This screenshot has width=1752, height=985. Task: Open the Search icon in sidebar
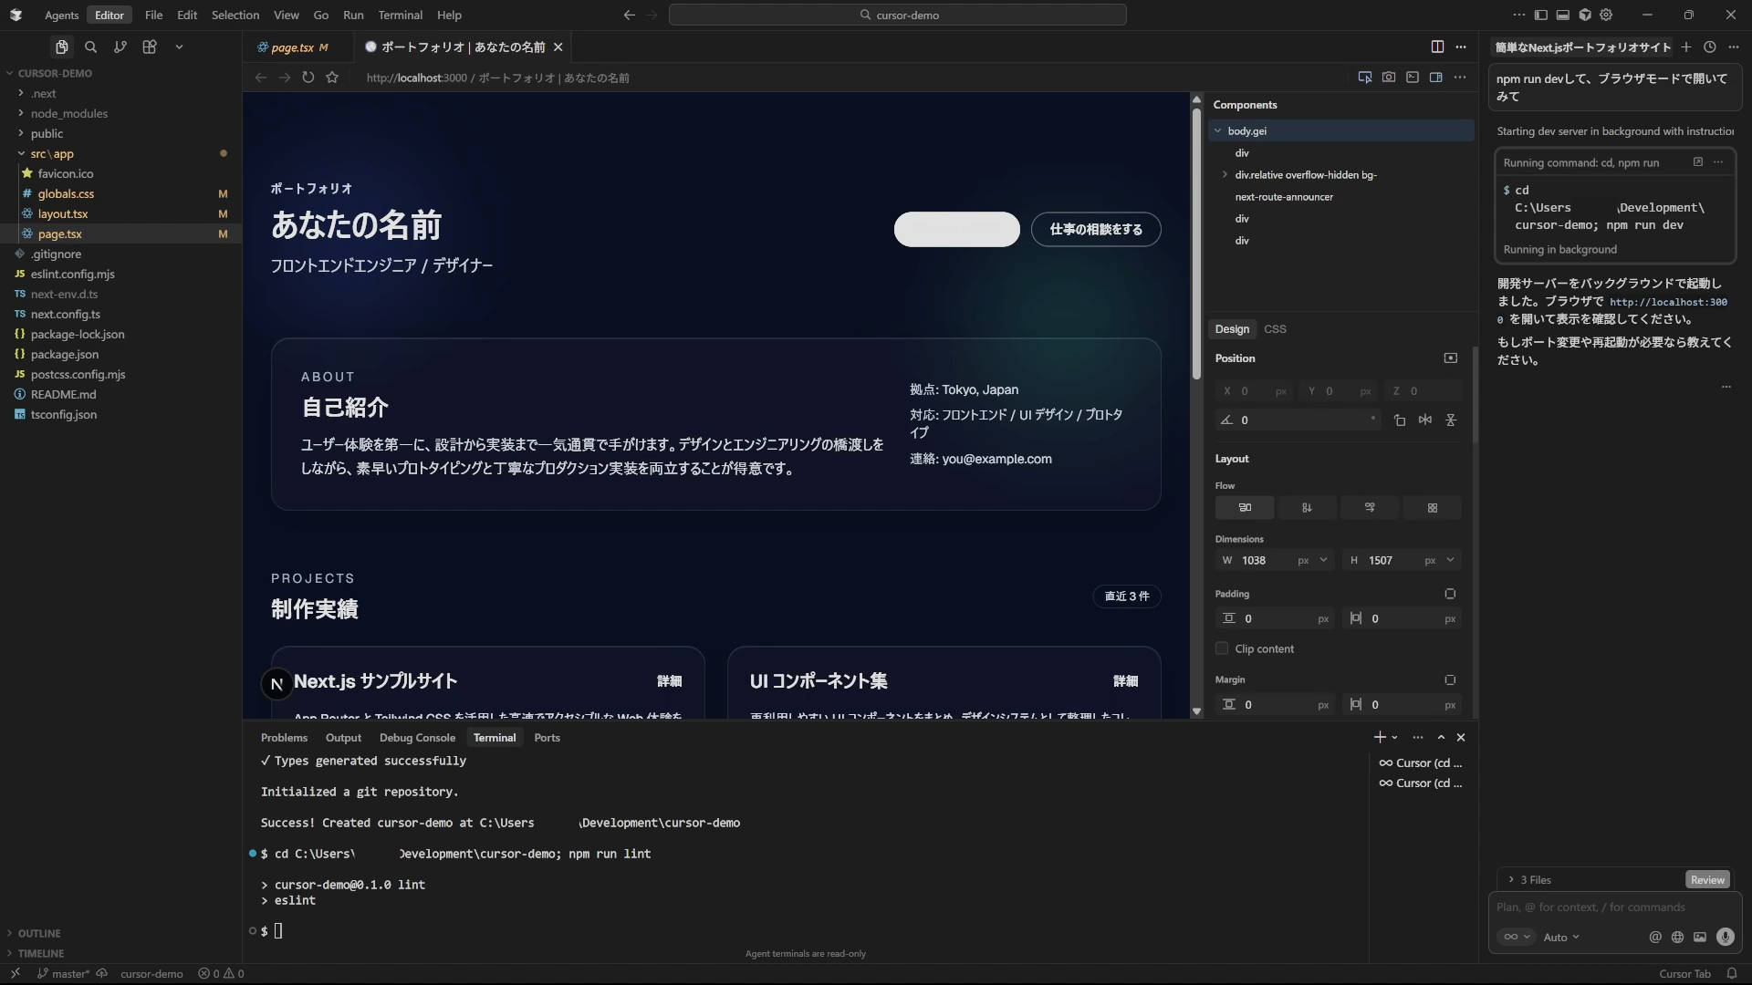click(x=90, y=47)
